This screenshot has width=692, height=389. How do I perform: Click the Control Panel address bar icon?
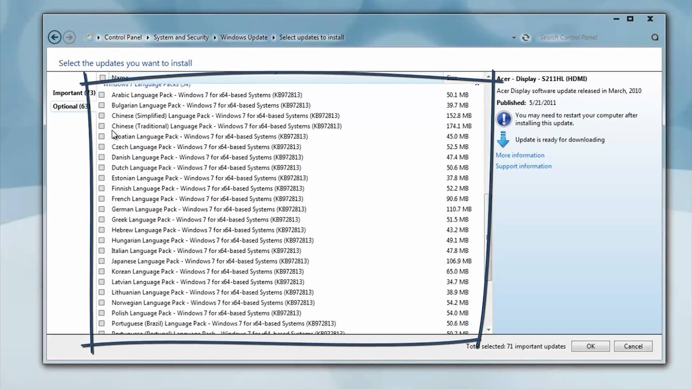coord(90,37)
